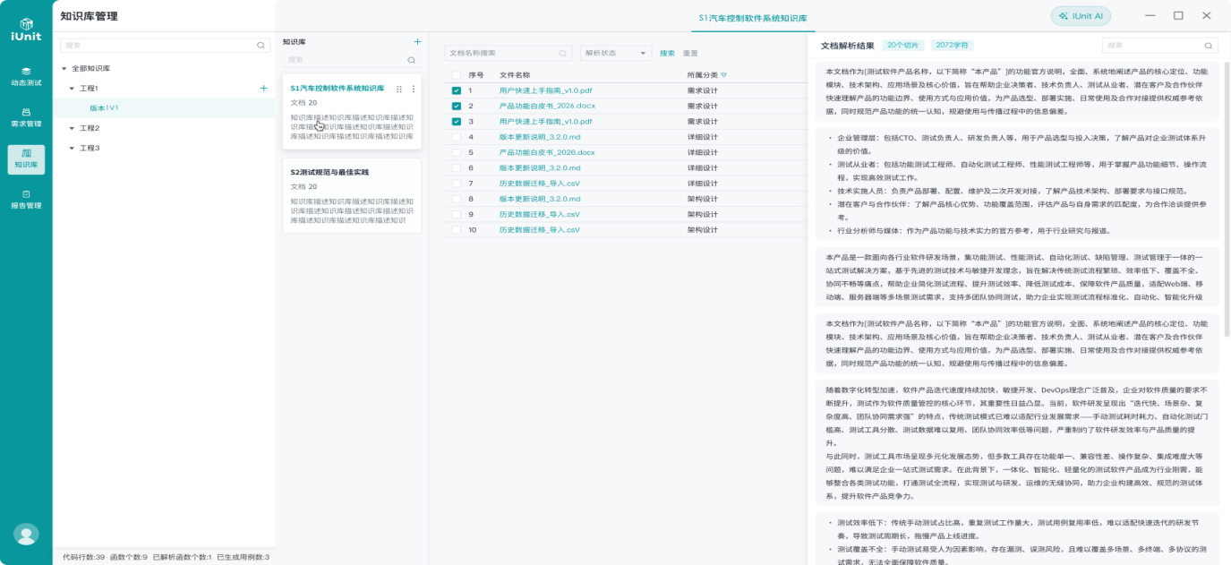This screenshot has width=1231, height=565.
Task: Check the checkbox for row 5
Action: click(457, 152)
